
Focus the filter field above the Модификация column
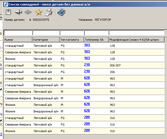tap(136, 33)
